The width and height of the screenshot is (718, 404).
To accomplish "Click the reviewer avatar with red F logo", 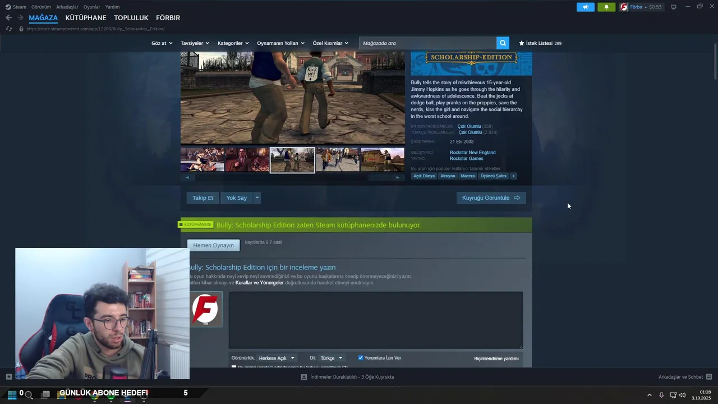I will (x=205, y=309).
